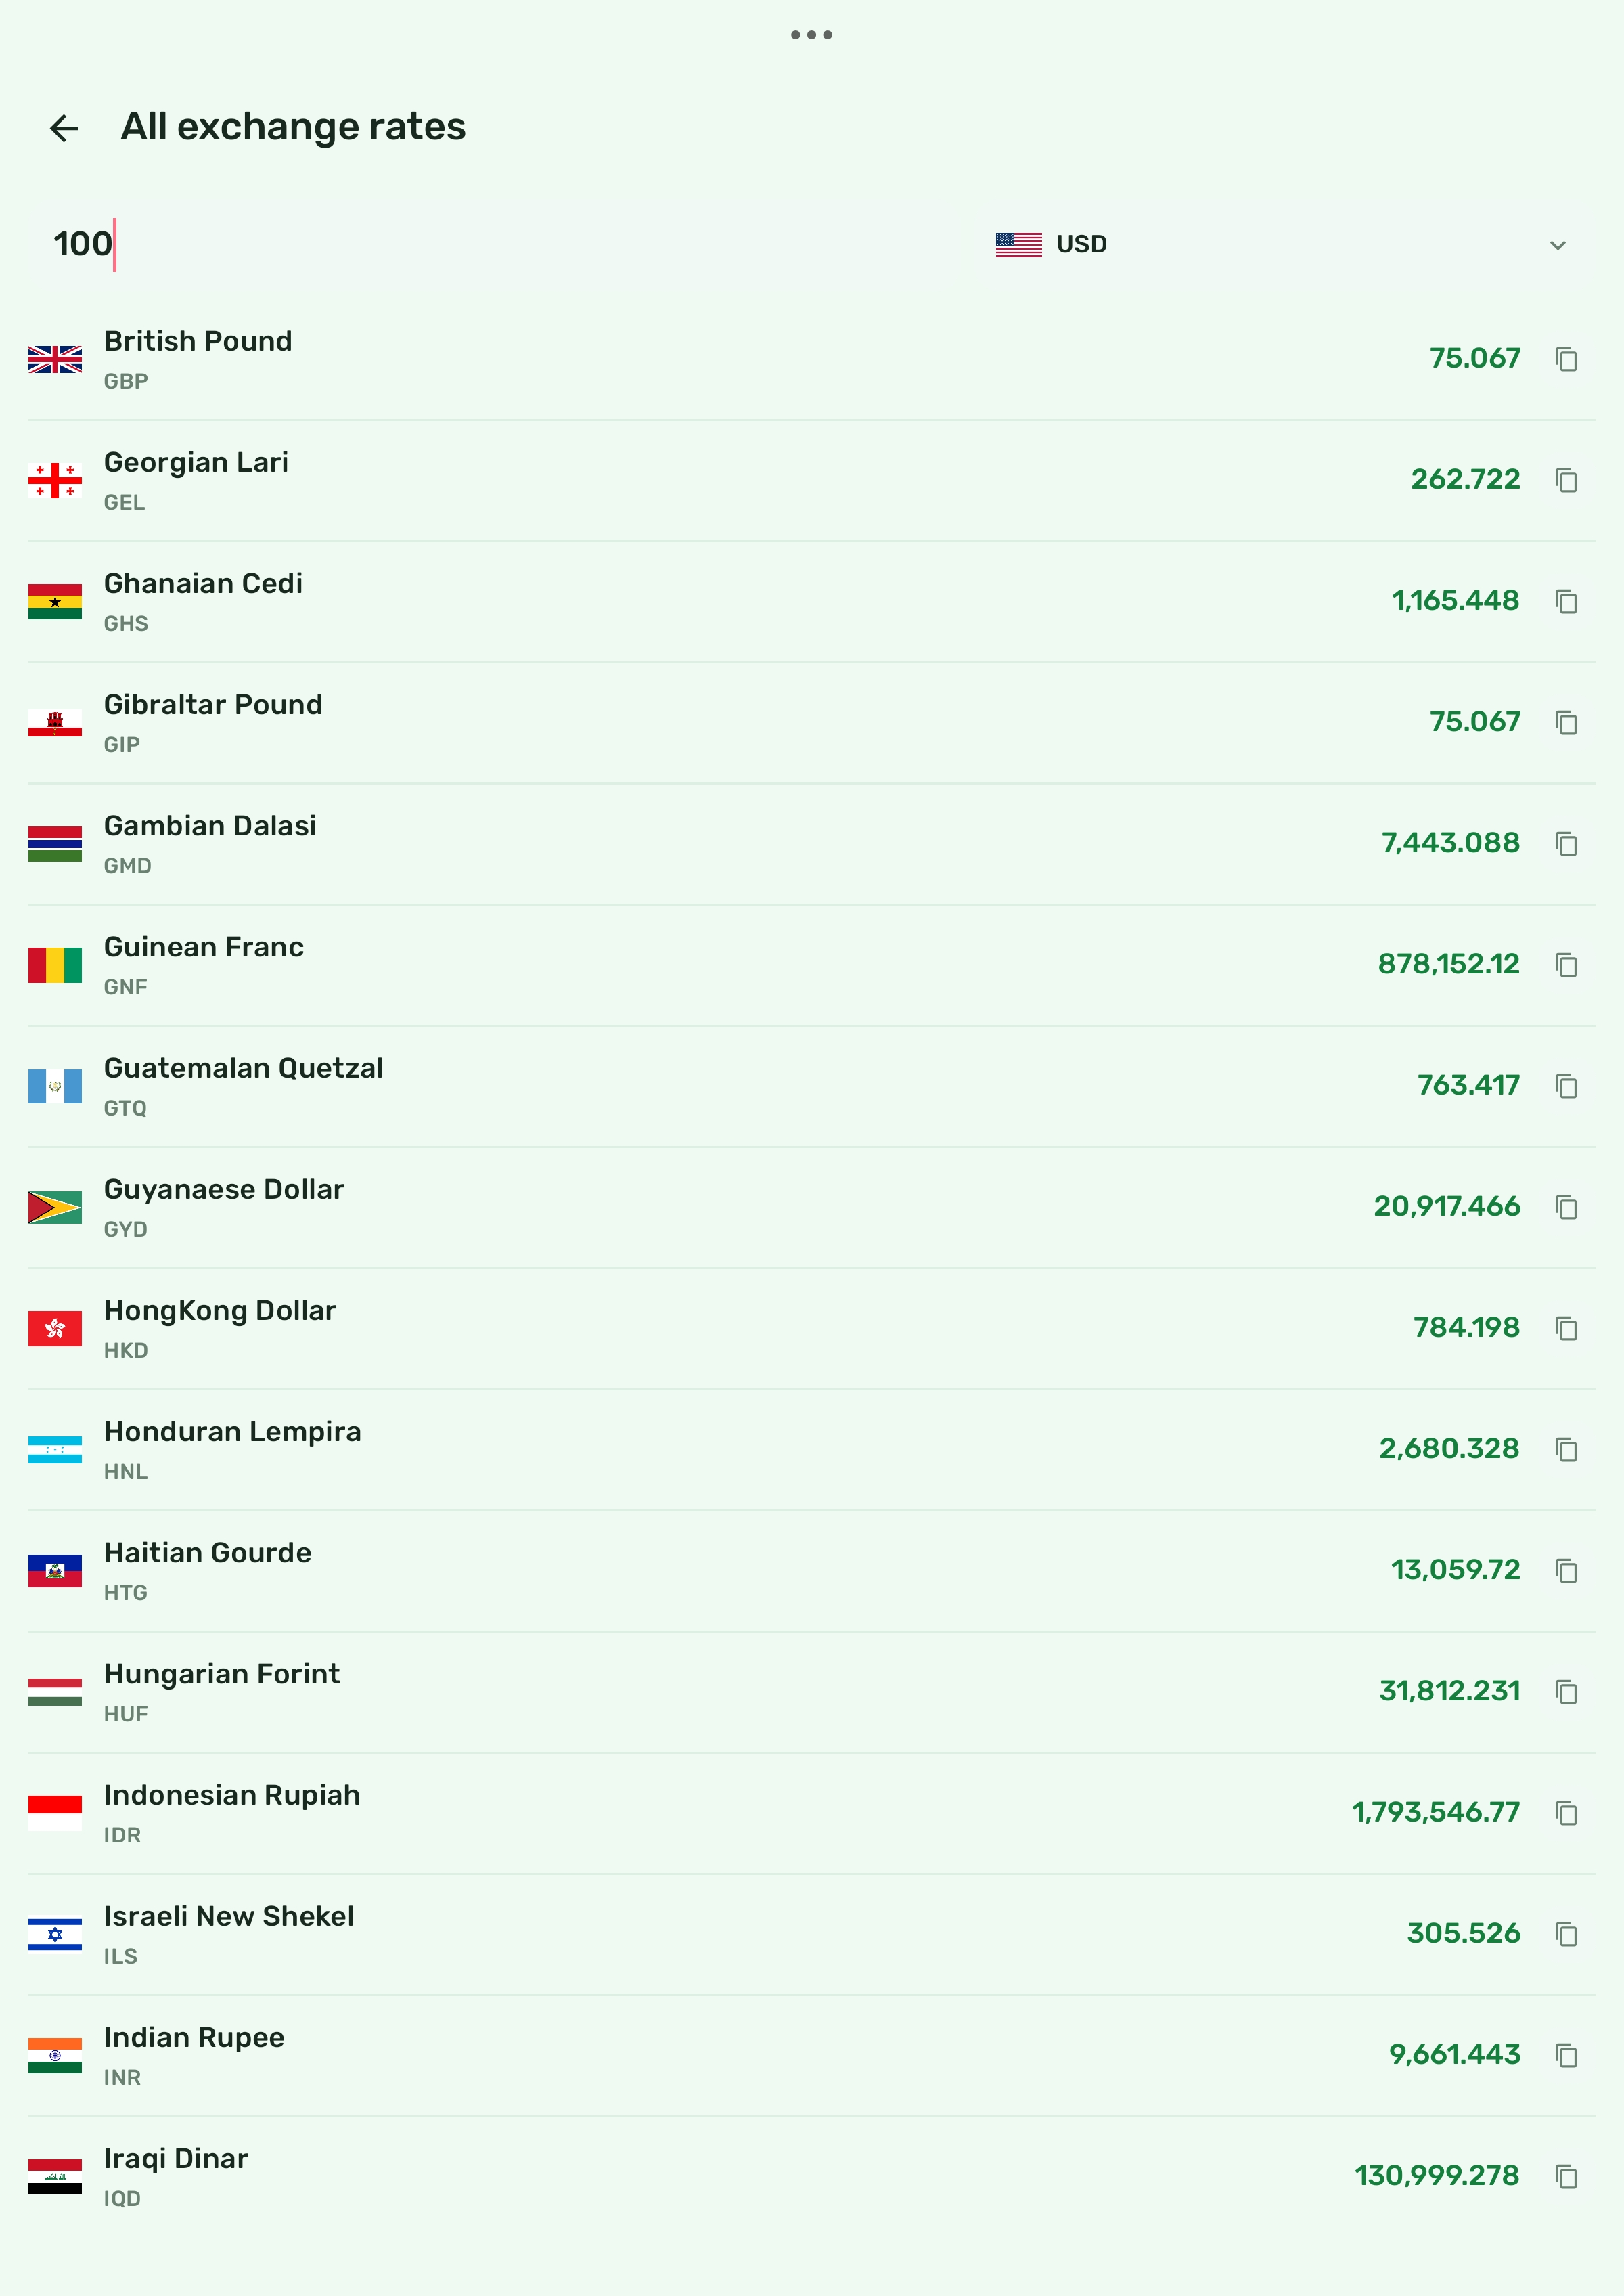Copy the Israeli New Shekel amount
Viewport: 1624px width, 2296px height.
1566,1934
